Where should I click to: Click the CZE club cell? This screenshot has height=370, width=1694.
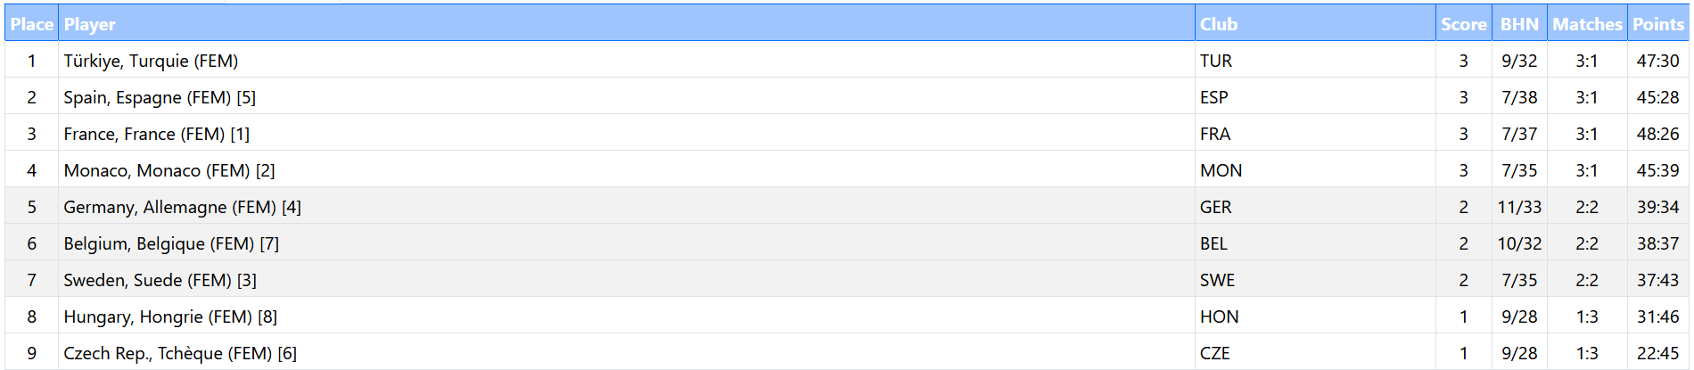coord(1215,353)
